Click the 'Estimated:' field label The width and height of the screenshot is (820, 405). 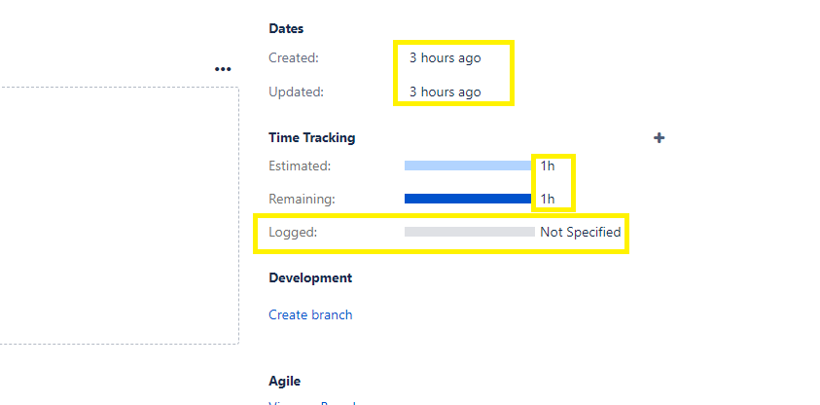(300, 166)
